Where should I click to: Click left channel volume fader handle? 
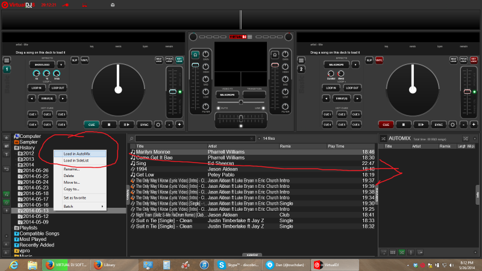[x=195, y=65]
